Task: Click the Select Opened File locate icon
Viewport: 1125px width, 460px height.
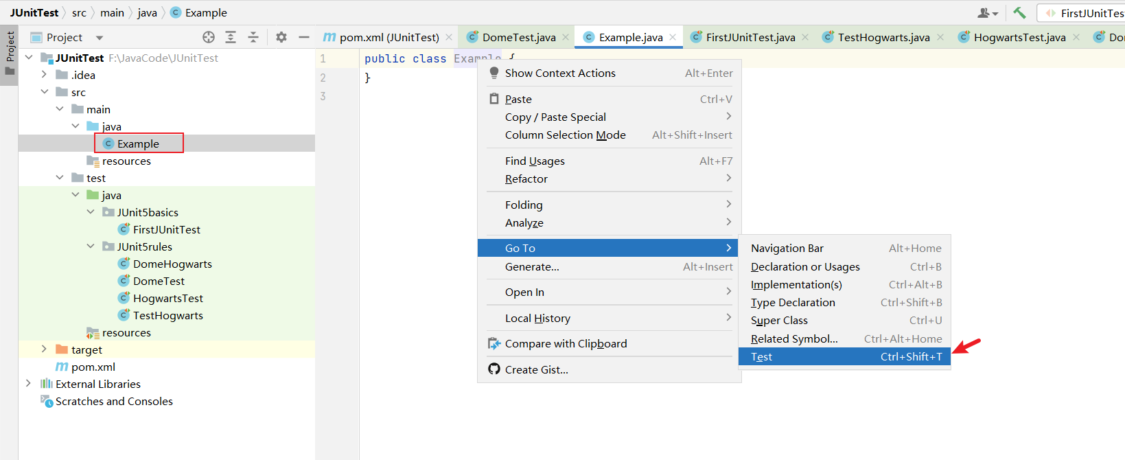Action: coord(209,37)
